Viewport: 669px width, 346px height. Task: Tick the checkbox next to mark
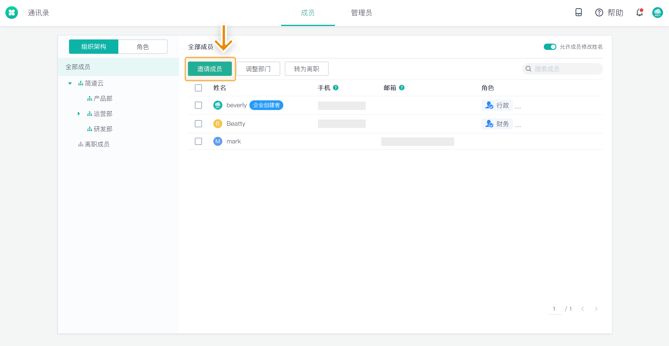pos(198,141)
